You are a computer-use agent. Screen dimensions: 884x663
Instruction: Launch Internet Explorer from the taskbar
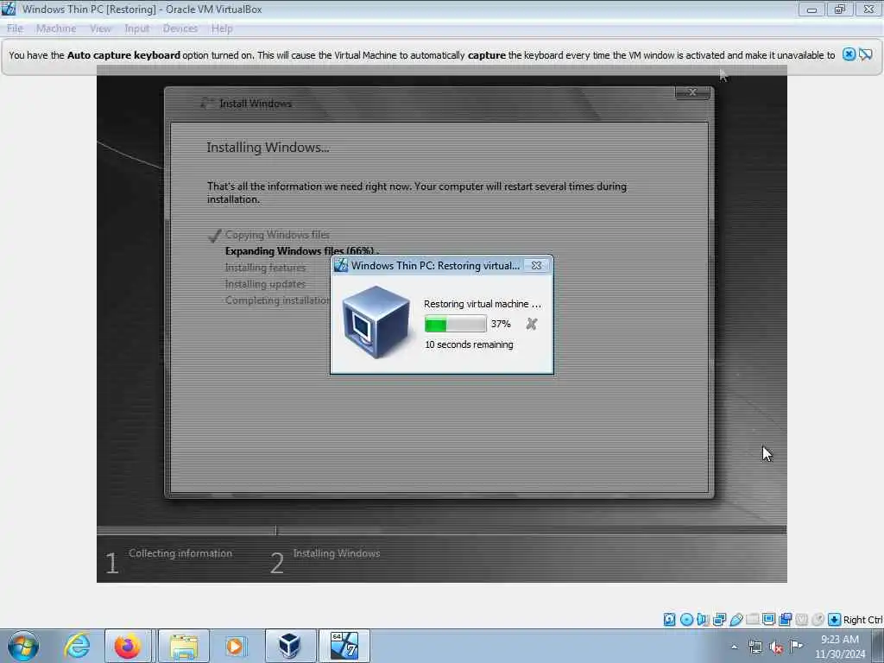tap(77, 646)
